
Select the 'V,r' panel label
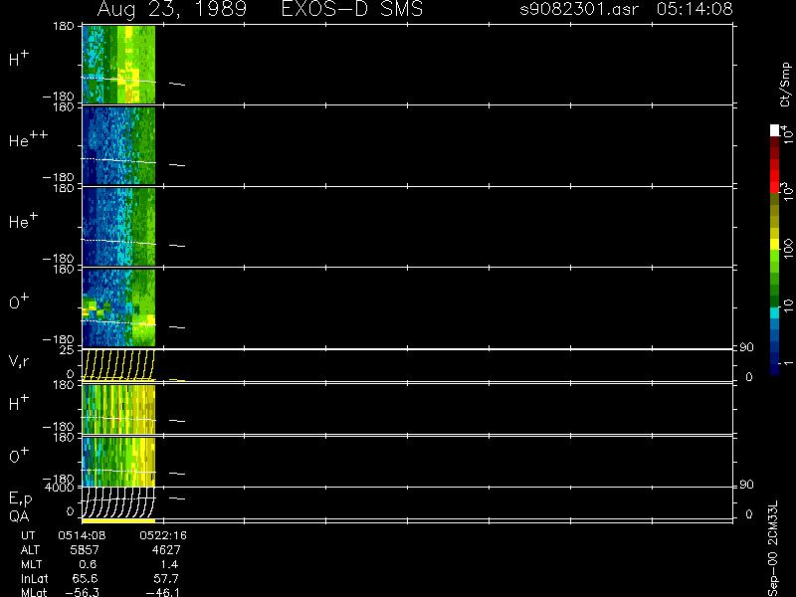pyautogui.click(x=19, y=361)
